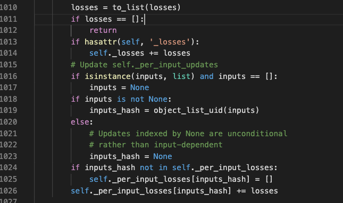This screenshot has width=343, height=203.
Task: Click line number 1020 in gutter
Action: point(9,122)
